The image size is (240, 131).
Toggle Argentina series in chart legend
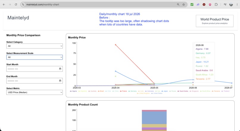tap(82, 91)
